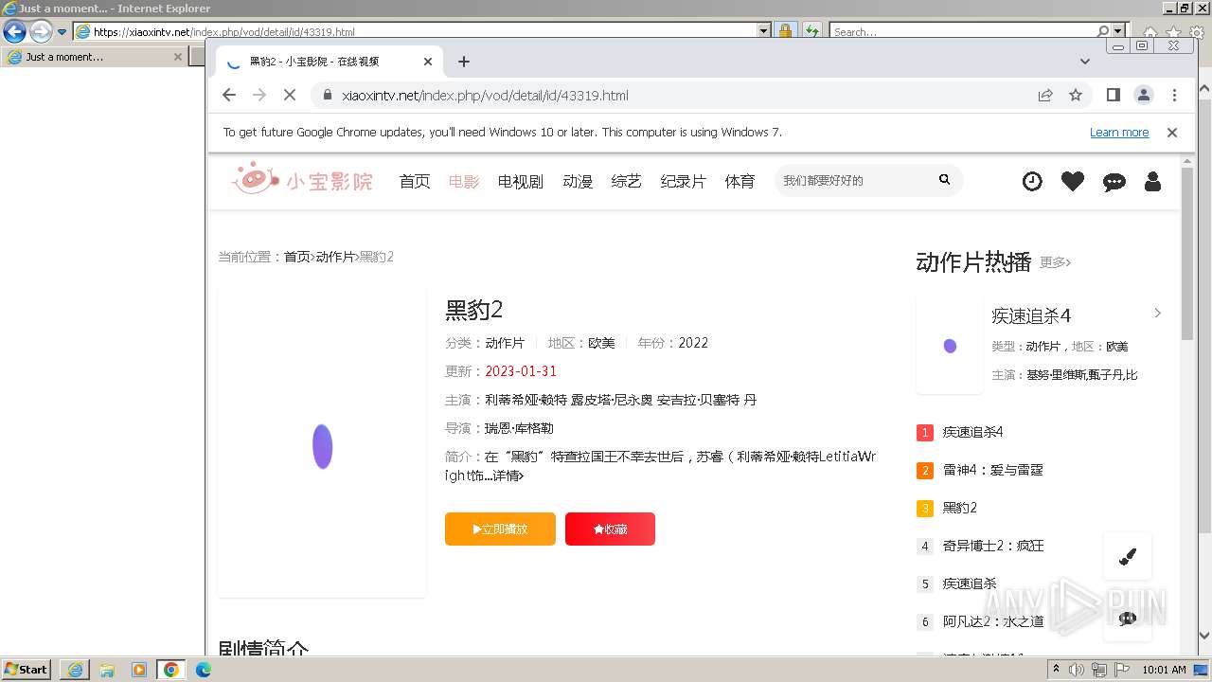Click the site search input field
1212x682 pixels.
coord(854,180)
